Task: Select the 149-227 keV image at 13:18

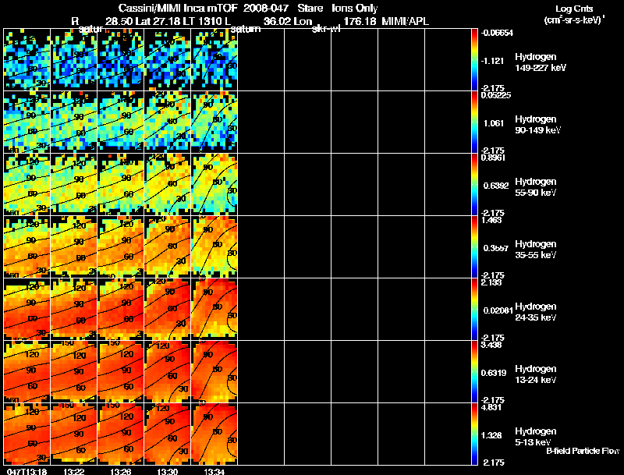Action: (x=27, y=60)
